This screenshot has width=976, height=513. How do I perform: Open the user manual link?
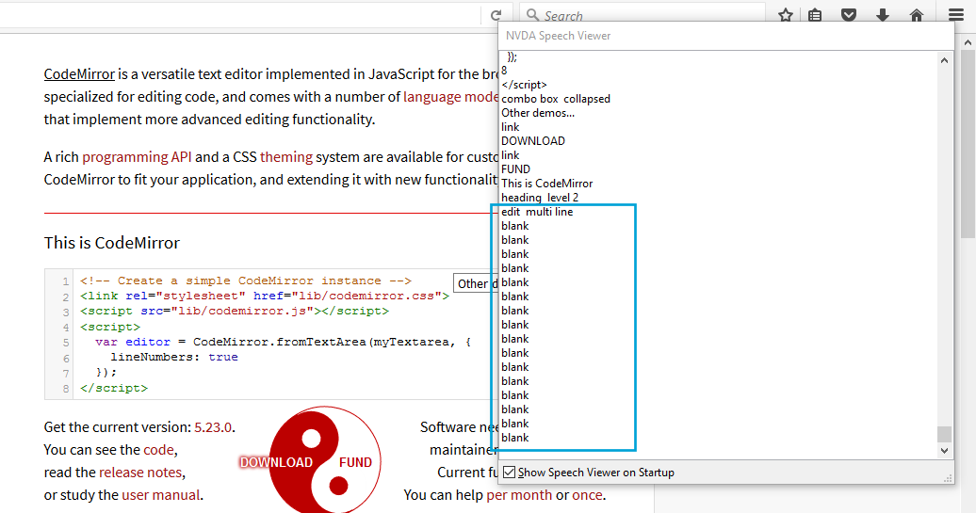pyautogui.click(x=160, y=495)
